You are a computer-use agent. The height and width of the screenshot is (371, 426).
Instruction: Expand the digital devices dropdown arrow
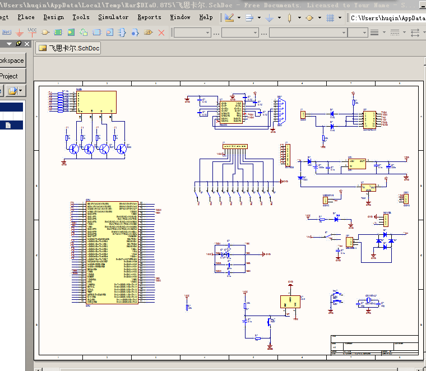(x=299, y=18)
